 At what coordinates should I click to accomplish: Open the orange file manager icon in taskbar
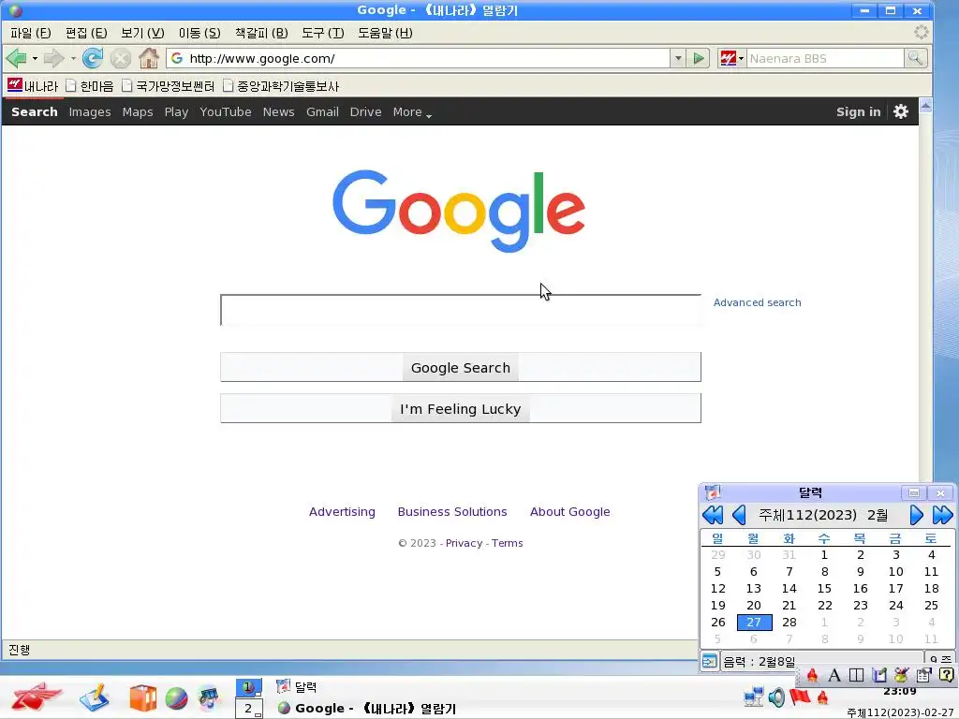click(x=143, y=697)
